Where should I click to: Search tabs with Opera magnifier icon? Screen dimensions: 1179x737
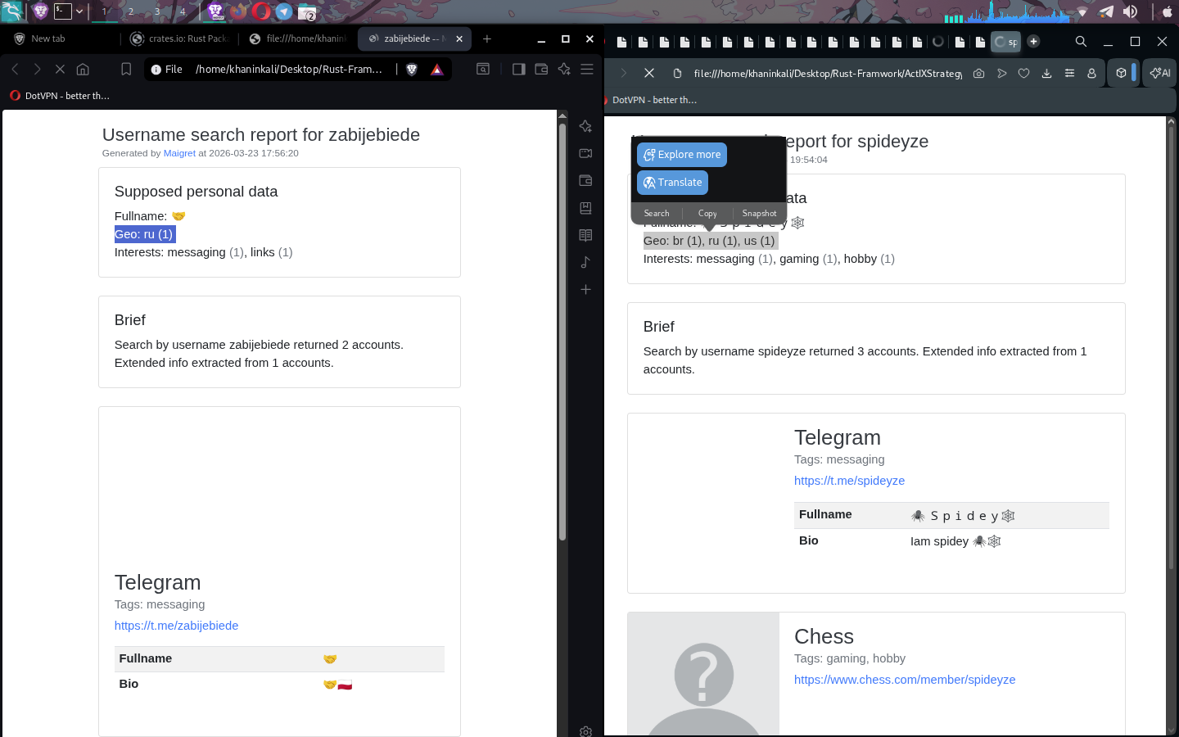(x=1081, y=42)
